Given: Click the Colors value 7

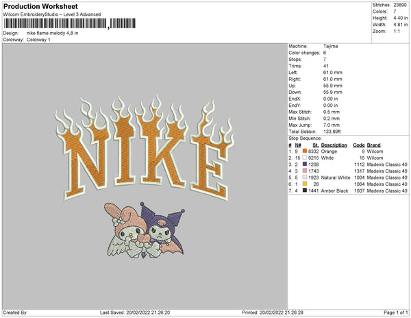Looking at the screenshot, I should point(395,12).
